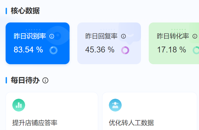The height and width of the screenshot is (130, 199).
Task: Select the 昨日识别率 card title
Action: tap(30, 36)
